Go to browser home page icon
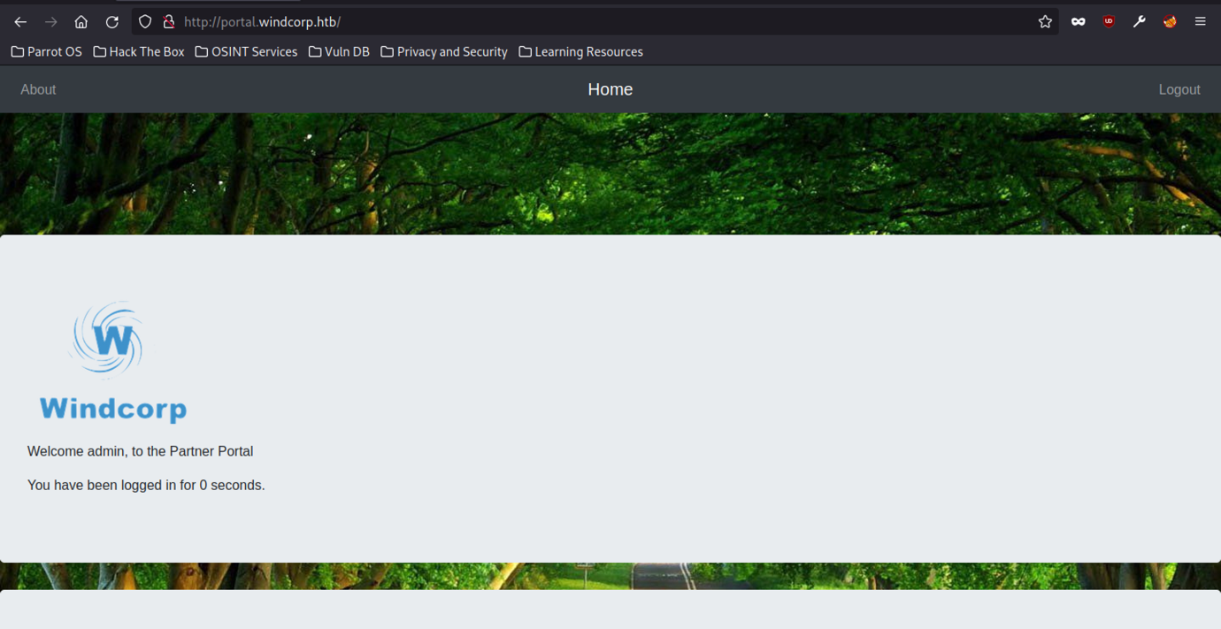The height and width of the screenshot is (629, 1221). pyautogui.click(x=81, y=22)
